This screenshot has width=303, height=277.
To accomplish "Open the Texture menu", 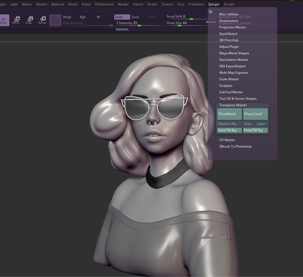I will click(167, 4).
